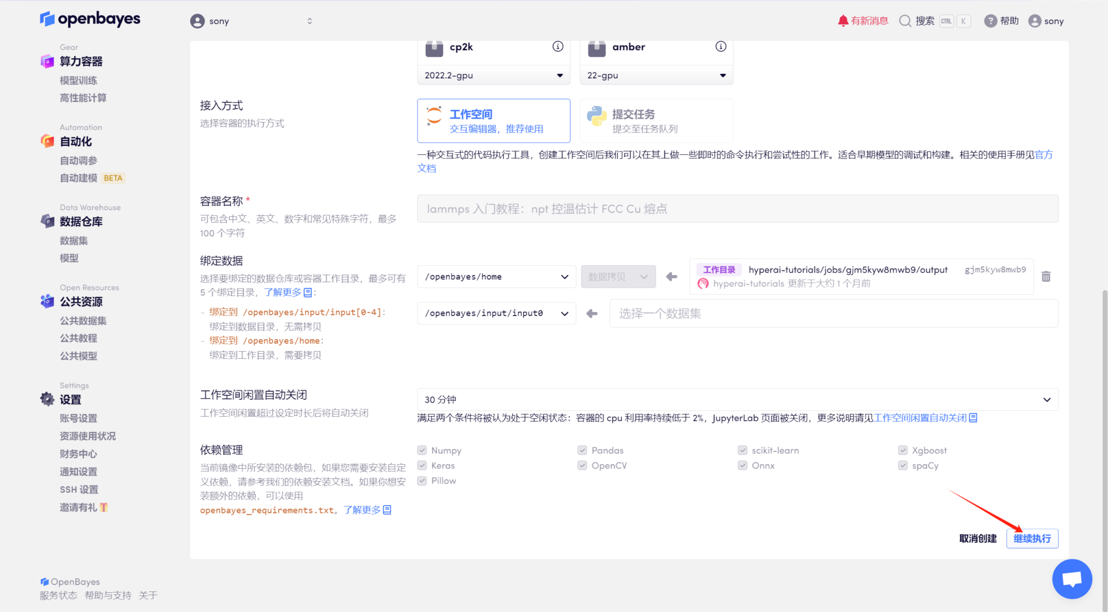
Task: Go to 公共教程 in sidebar
Action: [x=78, y=338]
